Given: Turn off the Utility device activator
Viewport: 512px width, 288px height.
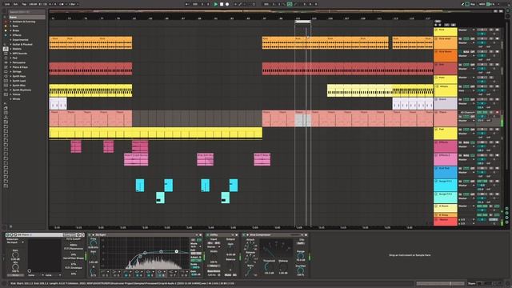Looking at the screenshot, I should pyautogui.click(x=208, y=234).
